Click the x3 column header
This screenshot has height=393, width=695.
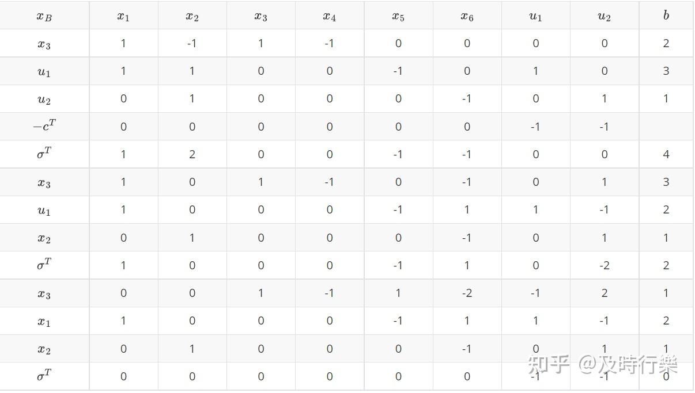260,16
